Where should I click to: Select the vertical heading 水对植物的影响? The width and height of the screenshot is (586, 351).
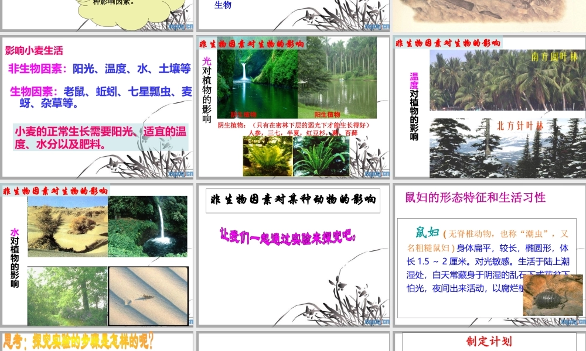[15, 258]
